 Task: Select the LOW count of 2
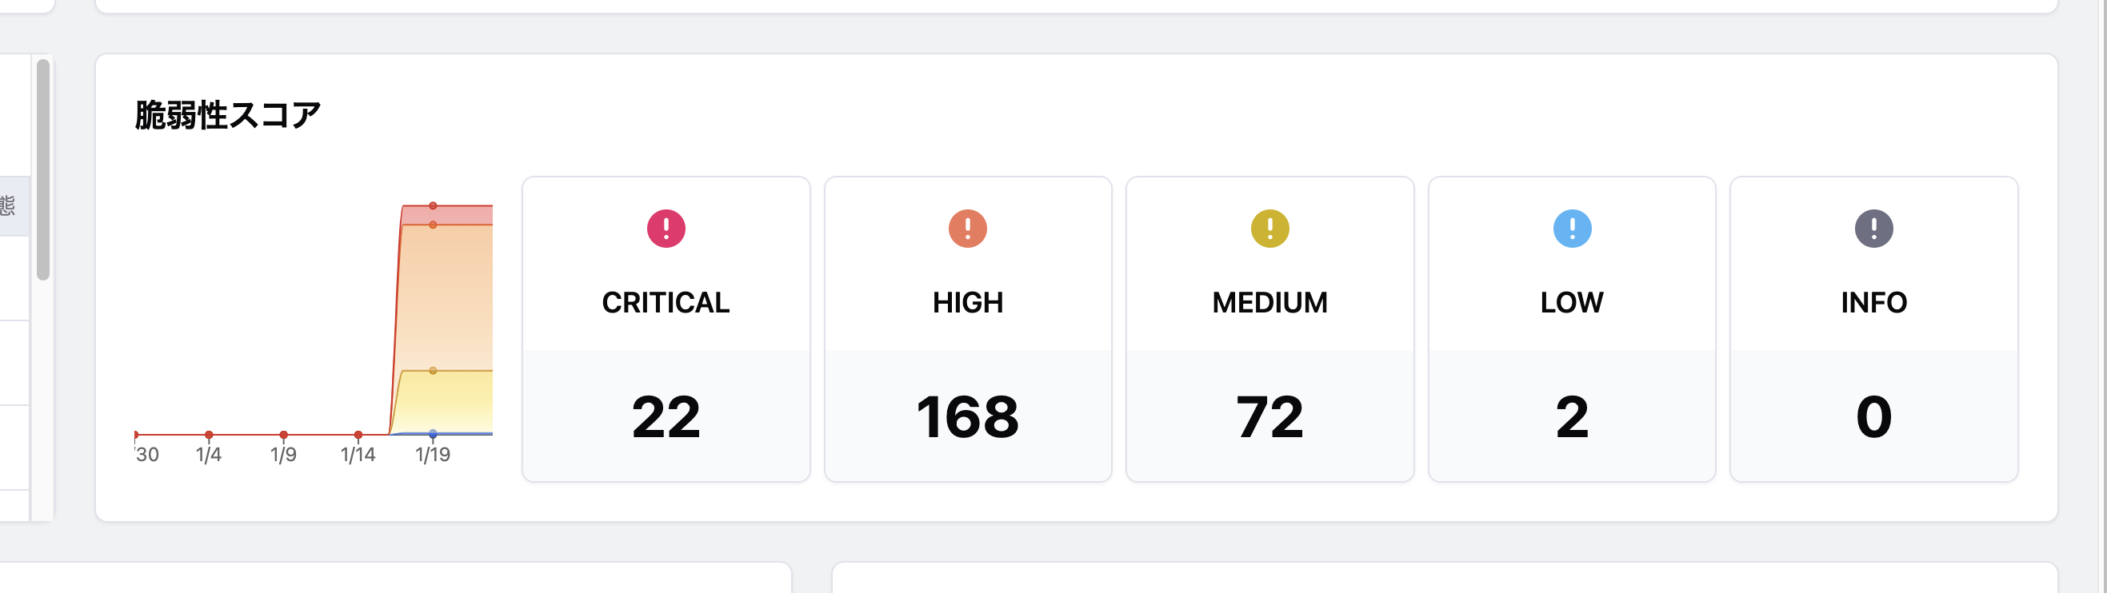click(1571, 417)
